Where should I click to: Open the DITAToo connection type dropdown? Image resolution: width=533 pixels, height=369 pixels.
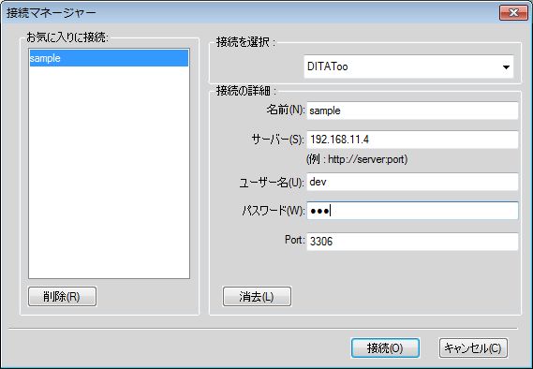click(x=408, y=66)
